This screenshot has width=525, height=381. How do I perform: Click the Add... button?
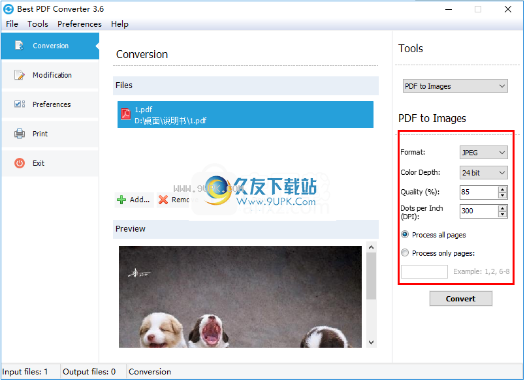tap(134, 200)
